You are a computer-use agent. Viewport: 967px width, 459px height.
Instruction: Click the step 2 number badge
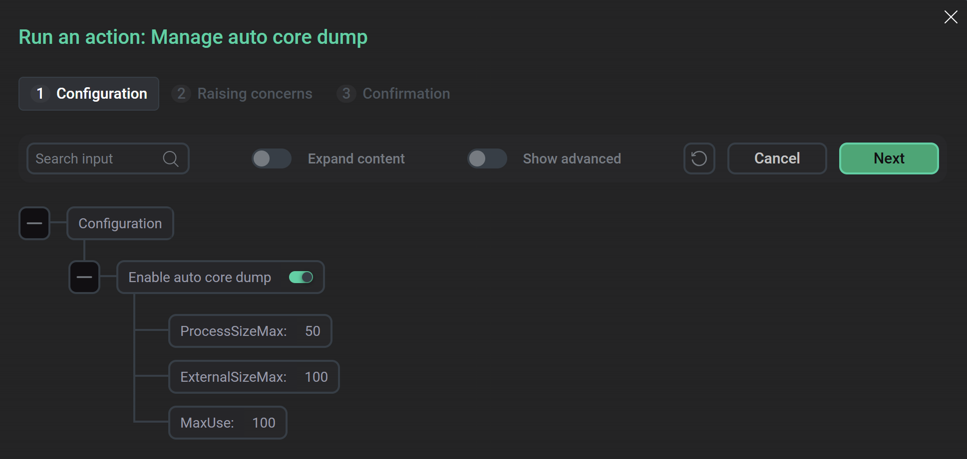[x=181, y=94]
